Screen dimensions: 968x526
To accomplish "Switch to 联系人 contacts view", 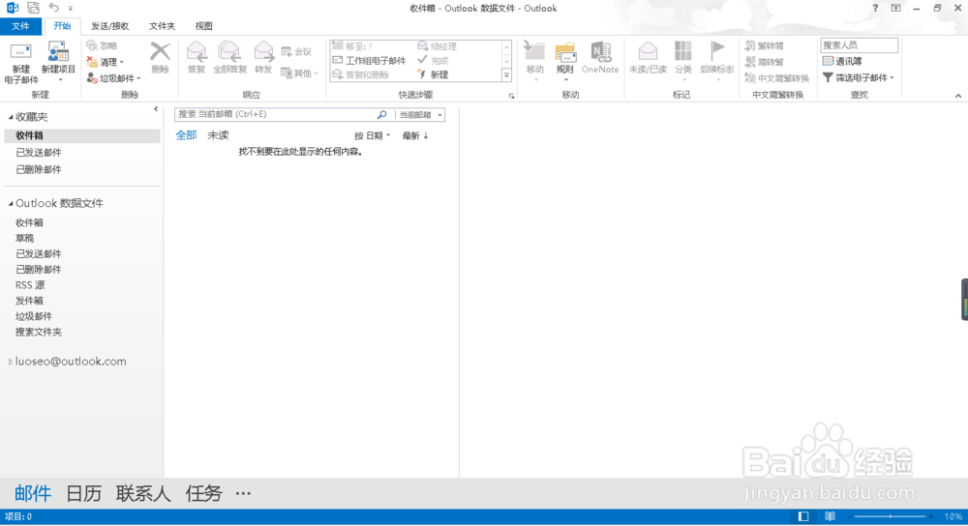I will pos(143,493).
